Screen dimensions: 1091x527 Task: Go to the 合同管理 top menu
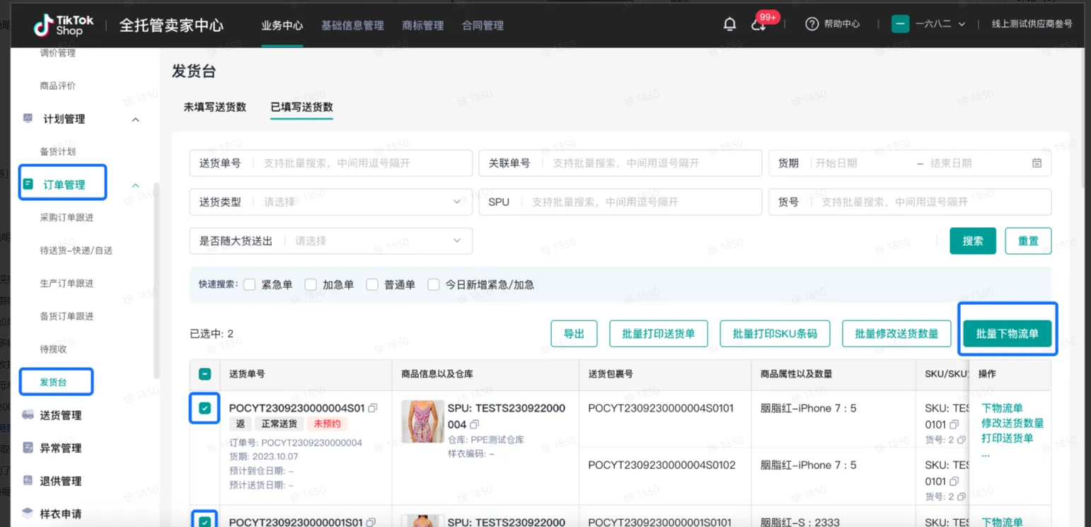click(x=483, y=25)
